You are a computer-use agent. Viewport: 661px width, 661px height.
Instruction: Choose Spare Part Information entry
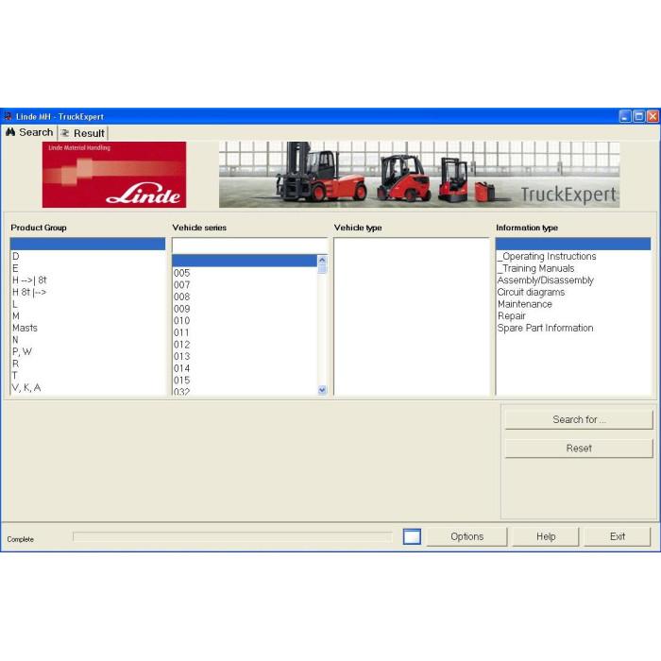(573, 328)
